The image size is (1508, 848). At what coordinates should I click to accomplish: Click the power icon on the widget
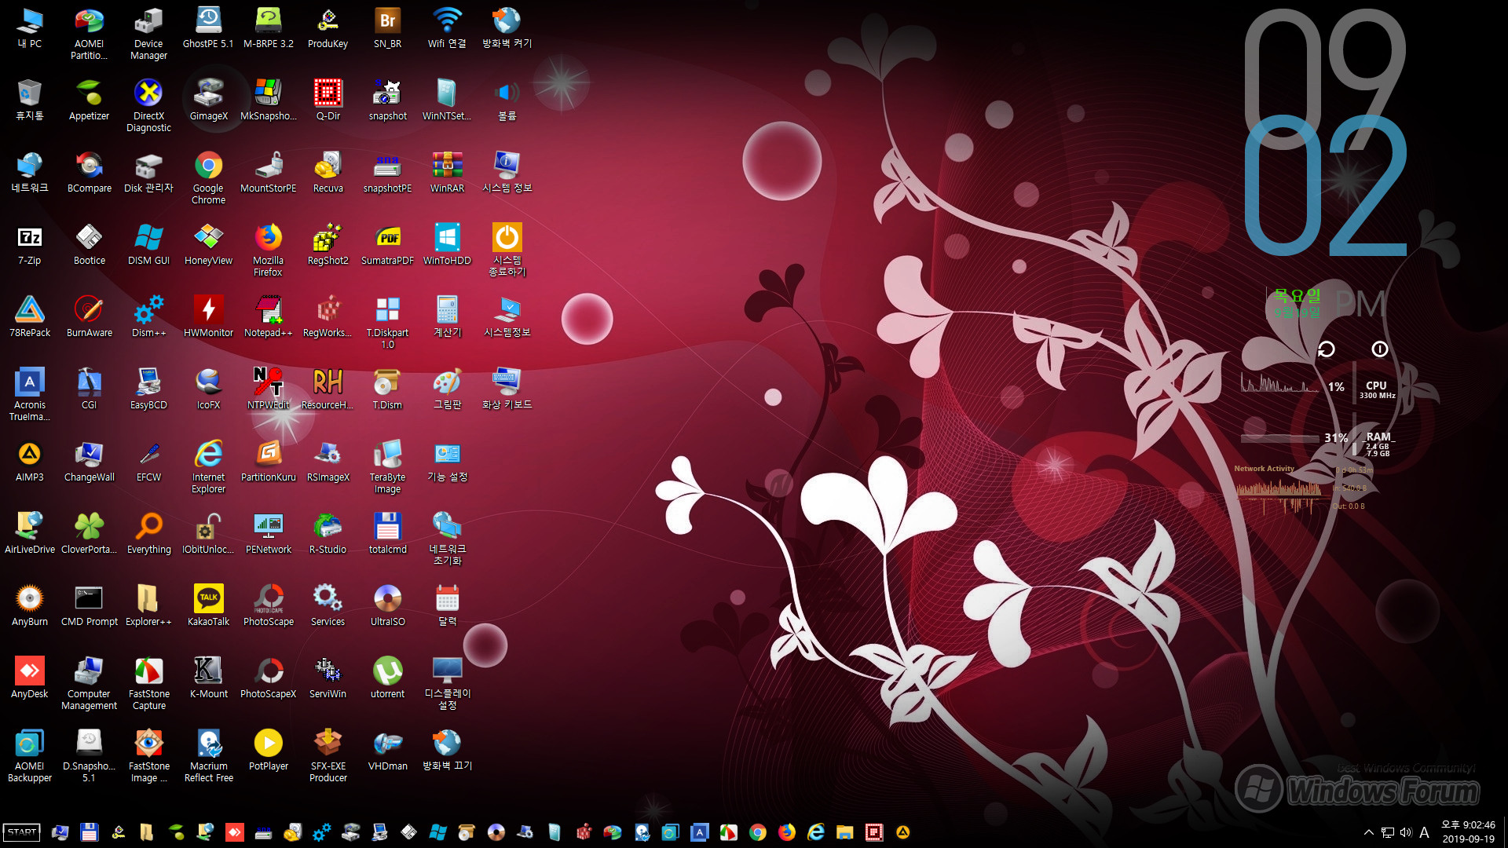tap(1379, 349)
